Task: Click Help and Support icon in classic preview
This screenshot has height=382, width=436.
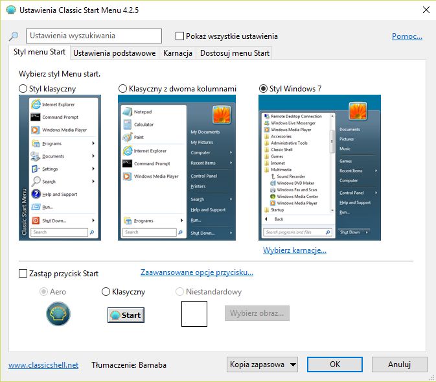Action: coord(36,194)
